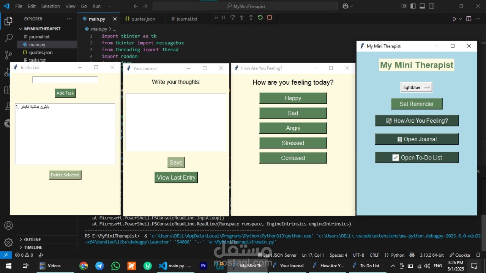Click Start JSON Server in status bar

(277, 255)
